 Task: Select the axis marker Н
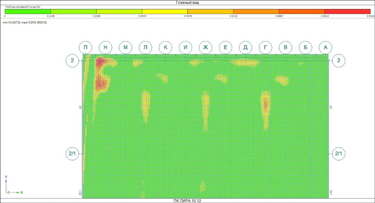106,47
